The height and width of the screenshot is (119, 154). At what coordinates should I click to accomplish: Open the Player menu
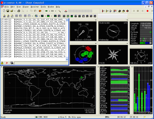pos(26,7)
